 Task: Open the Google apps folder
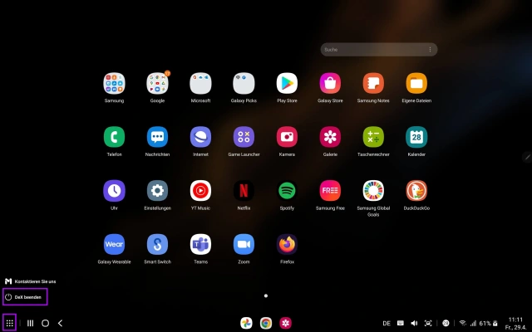point(157,83)
